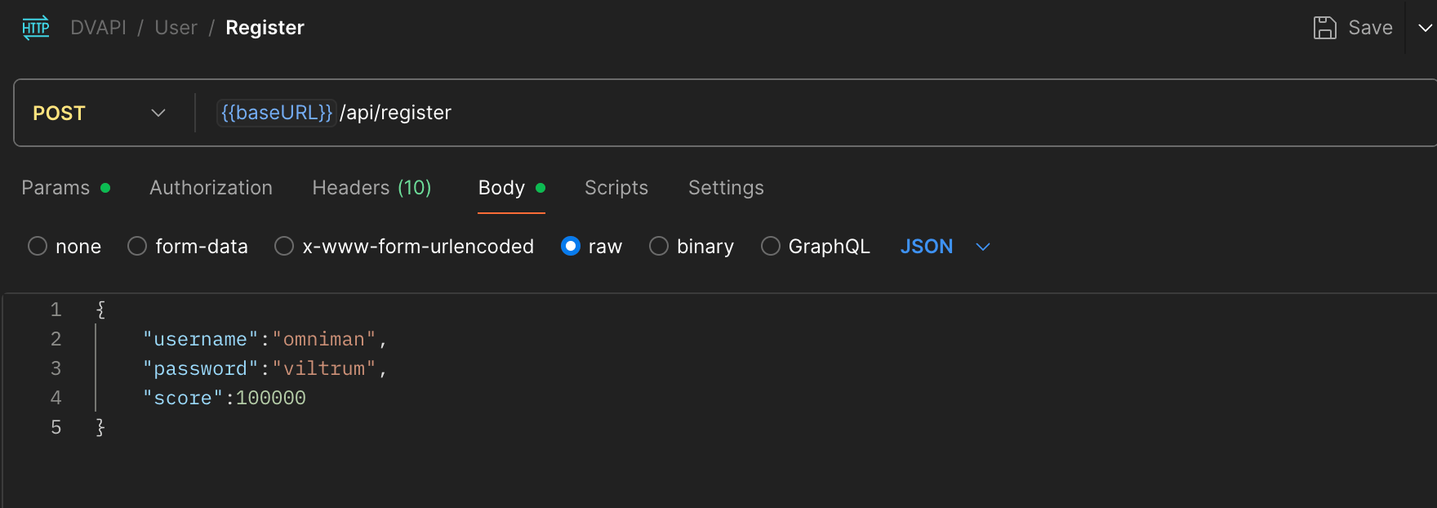This screenshot has height=508, width=1437.
Task: Click the "password" key in body editor
Action: pos(201,368)
